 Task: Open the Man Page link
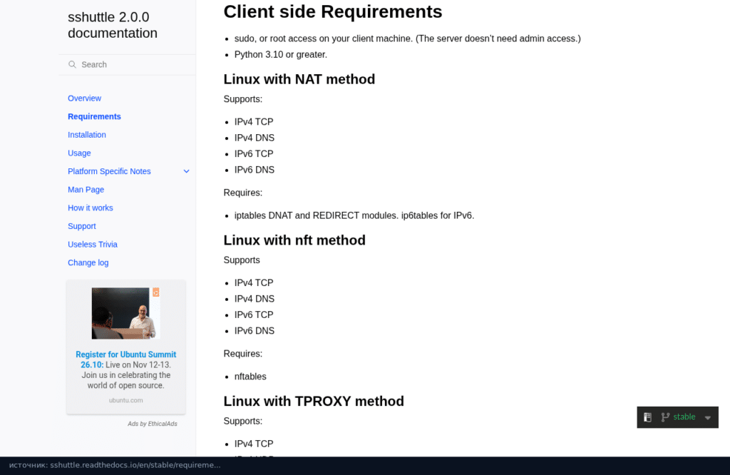[x=86, y=190]
